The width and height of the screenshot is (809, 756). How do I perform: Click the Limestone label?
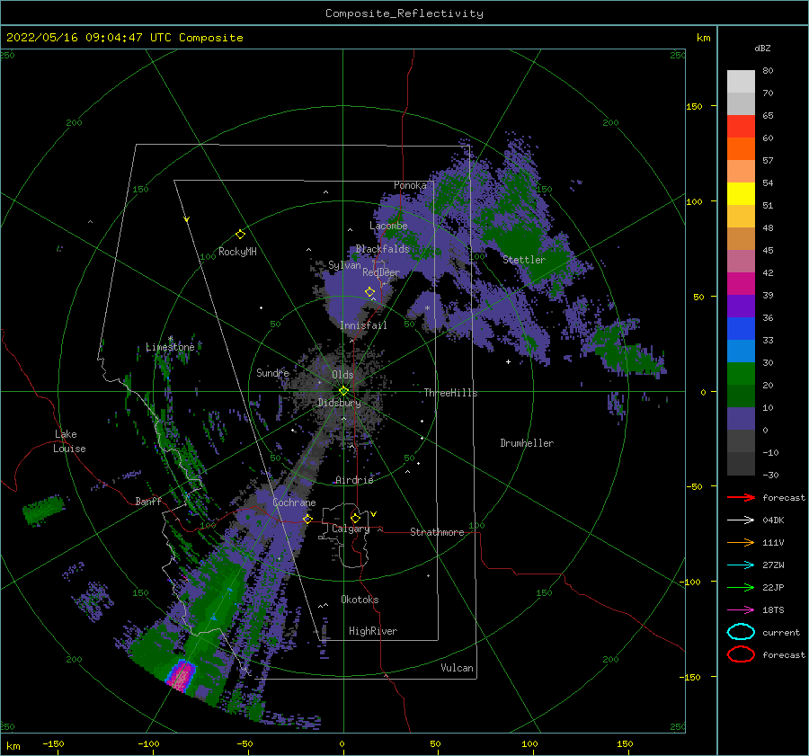[170, 347]
